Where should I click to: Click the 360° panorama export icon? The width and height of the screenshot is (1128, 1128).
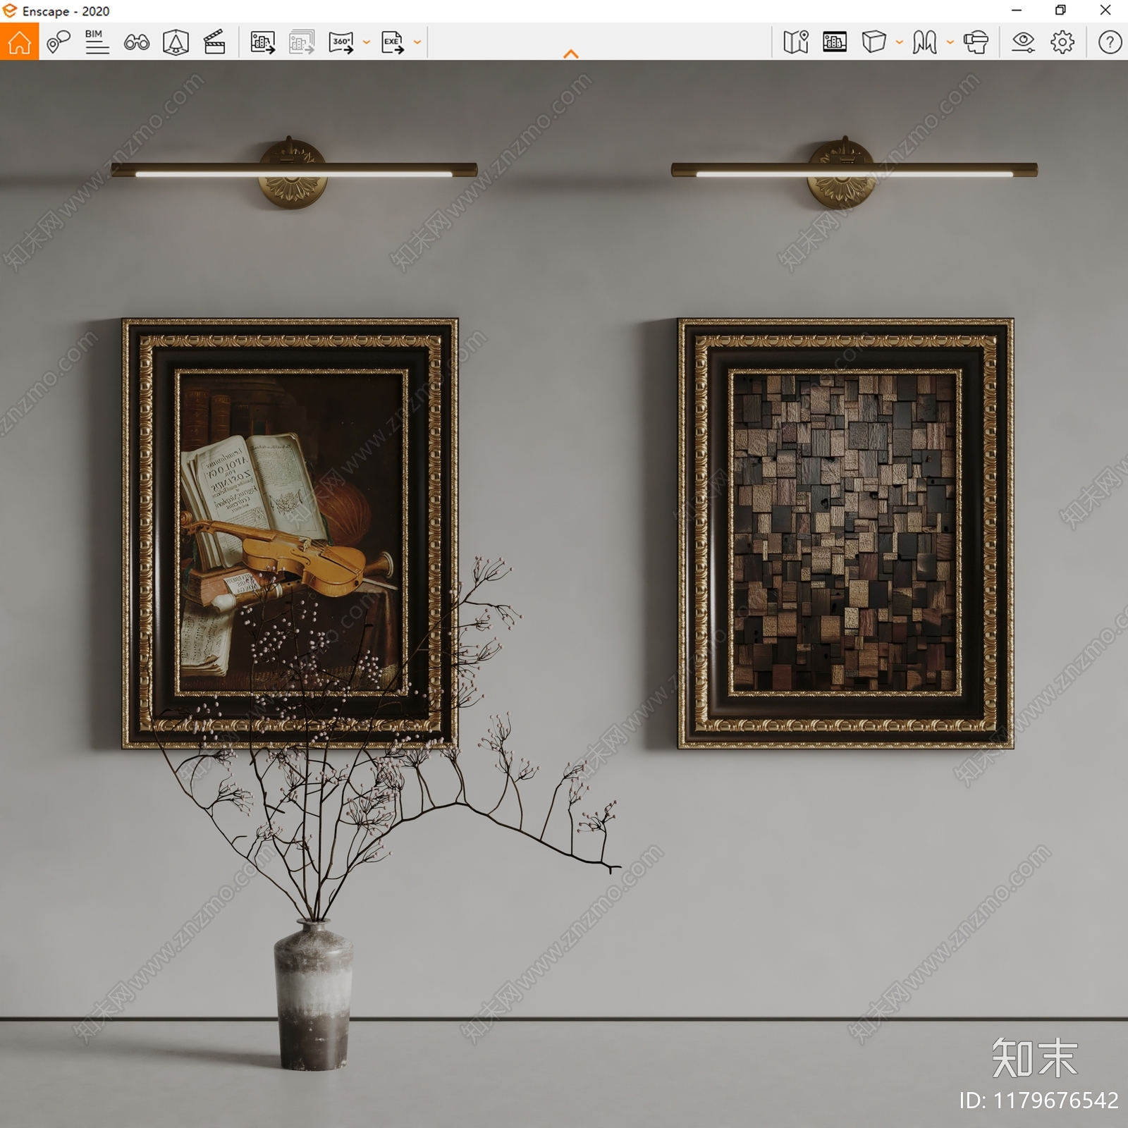pyautogui.click(x=341, y=42)
